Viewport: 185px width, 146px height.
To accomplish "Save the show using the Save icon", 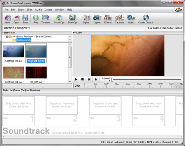I will point(25,19).
